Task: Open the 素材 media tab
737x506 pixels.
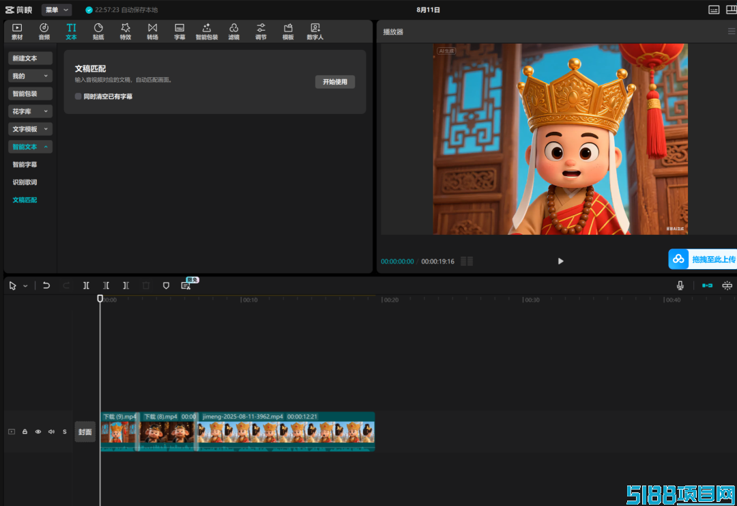Action: 17,31
